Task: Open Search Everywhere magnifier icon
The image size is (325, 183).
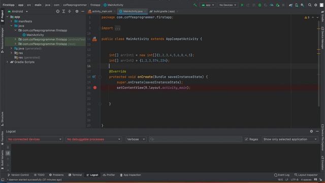Action: coord(310,5)
